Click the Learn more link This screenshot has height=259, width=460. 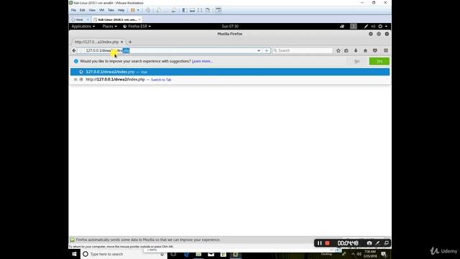[202, 61]
